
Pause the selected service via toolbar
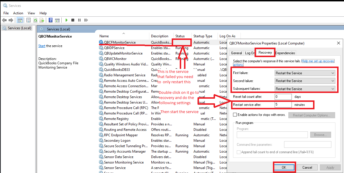coord(79,20)
